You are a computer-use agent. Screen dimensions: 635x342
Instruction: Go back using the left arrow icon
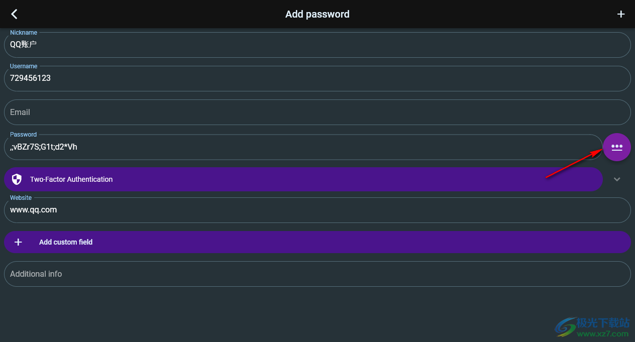pyautogui.click(x=14, y=14)
